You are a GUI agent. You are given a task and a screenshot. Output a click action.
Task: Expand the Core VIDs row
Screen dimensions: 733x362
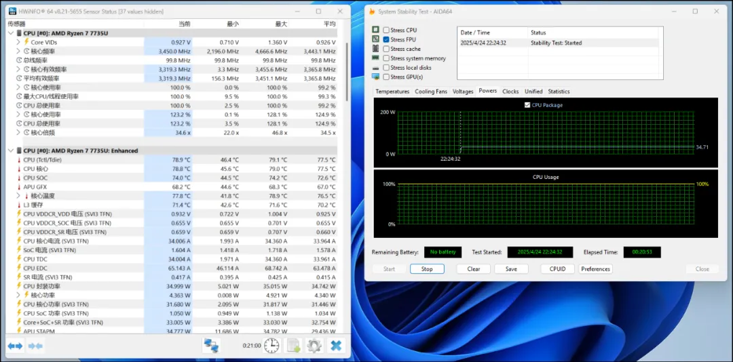[x=18, y=42]
